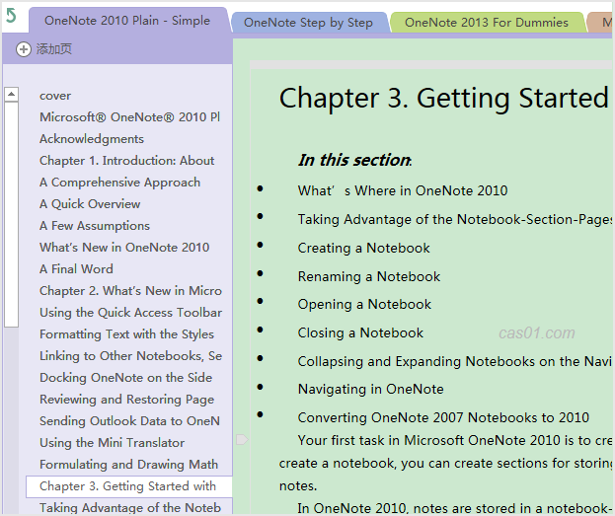Click the scroll up arrow in page list
This screenshot has width=615, height=516.
pyautogui.click(x=12, y=95)
